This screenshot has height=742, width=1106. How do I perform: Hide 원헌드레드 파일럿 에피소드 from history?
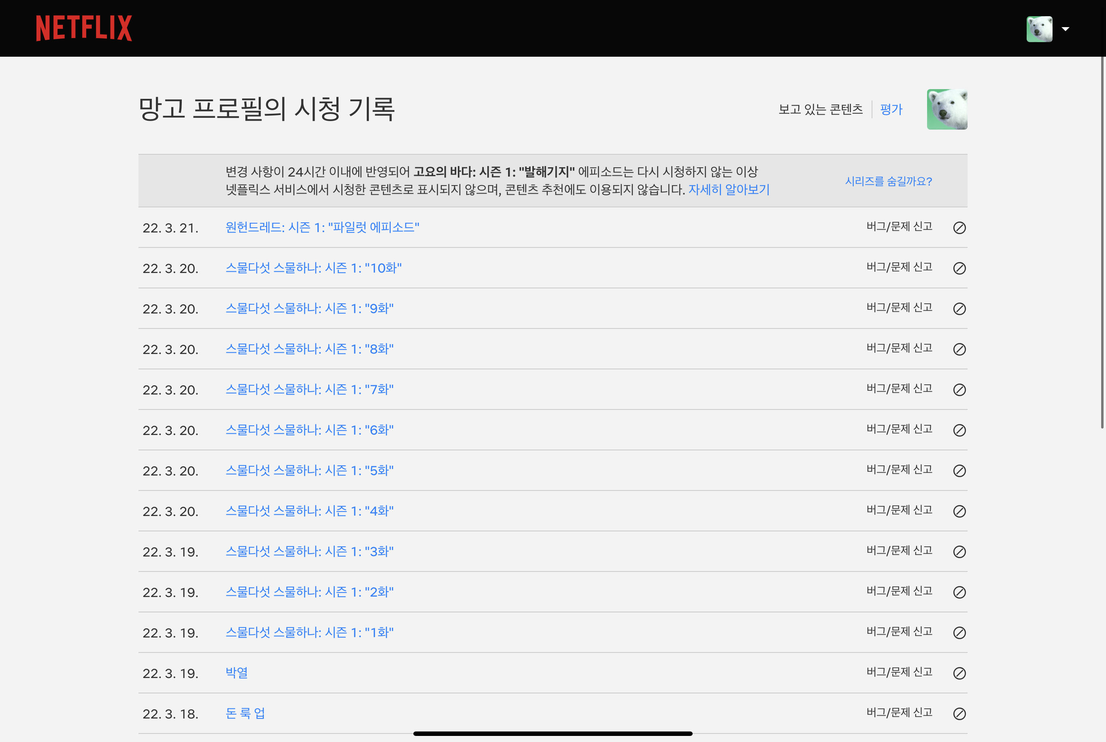959,228
